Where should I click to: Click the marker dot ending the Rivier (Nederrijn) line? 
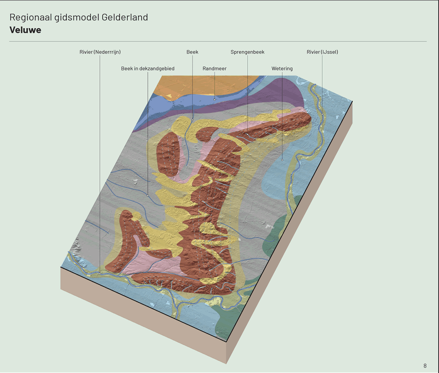point(100,273)
